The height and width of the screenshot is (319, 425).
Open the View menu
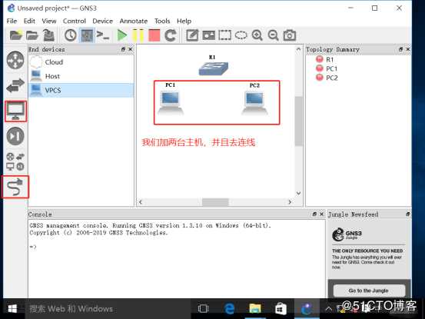coord(49,22)
